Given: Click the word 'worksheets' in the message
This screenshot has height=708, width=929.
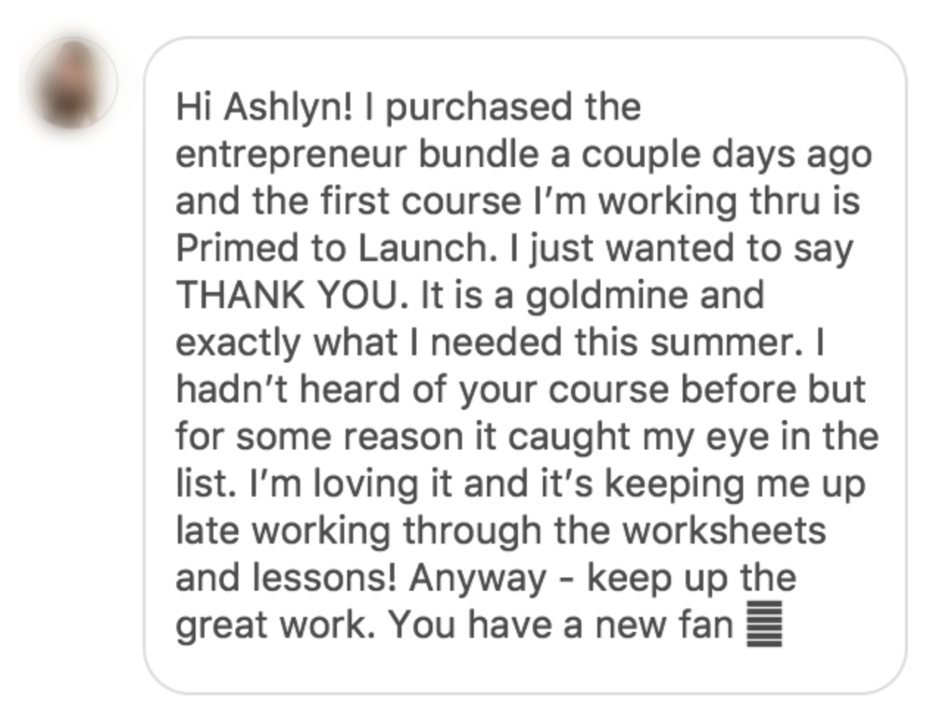Looking at the screenshot, I should tap(724, 530).
